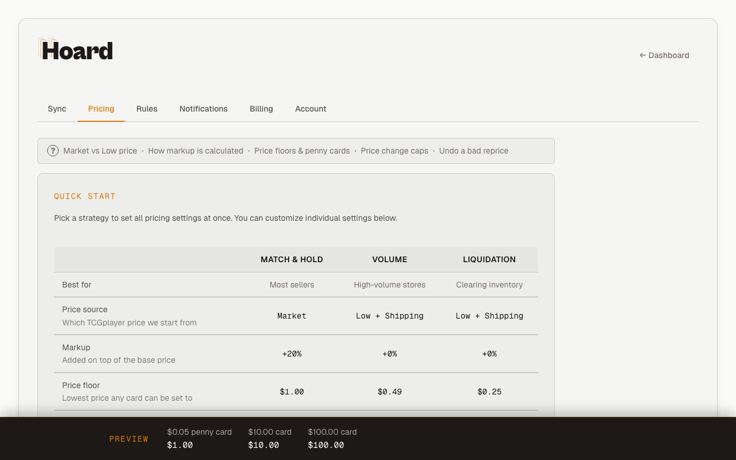Click 'Which TCGplayer price we start from' text
The width and height of the screenshot is (736, 460).
pos(129,323)
